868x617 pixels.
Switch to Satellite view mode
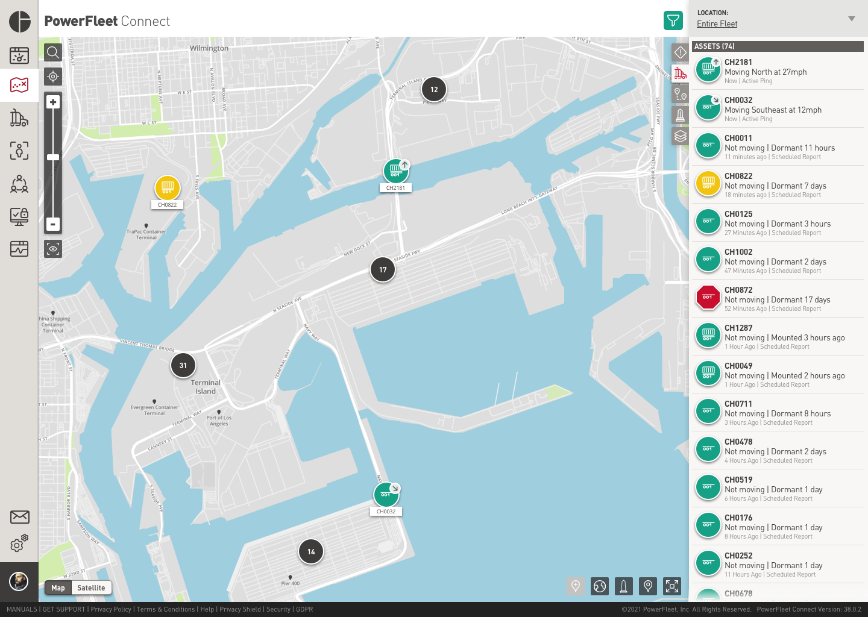91,588
